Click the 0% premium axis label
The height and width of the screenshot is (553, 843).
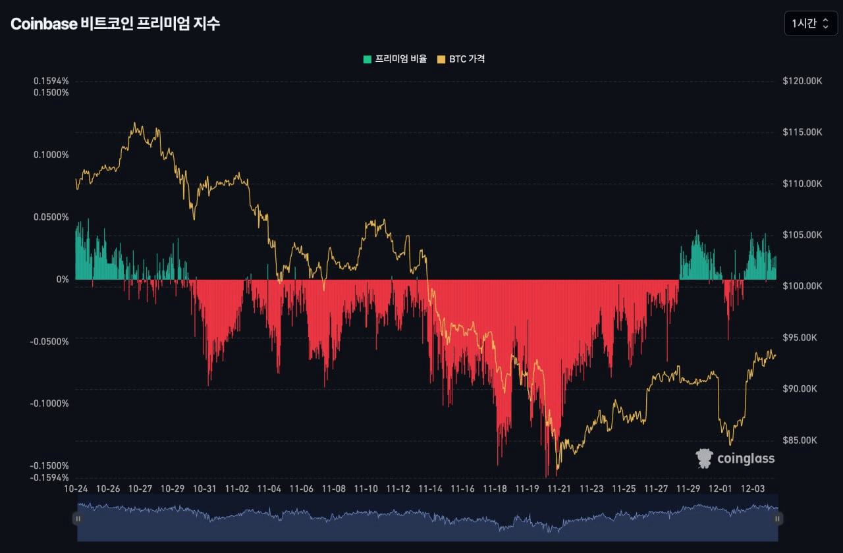tap(63, 279)
